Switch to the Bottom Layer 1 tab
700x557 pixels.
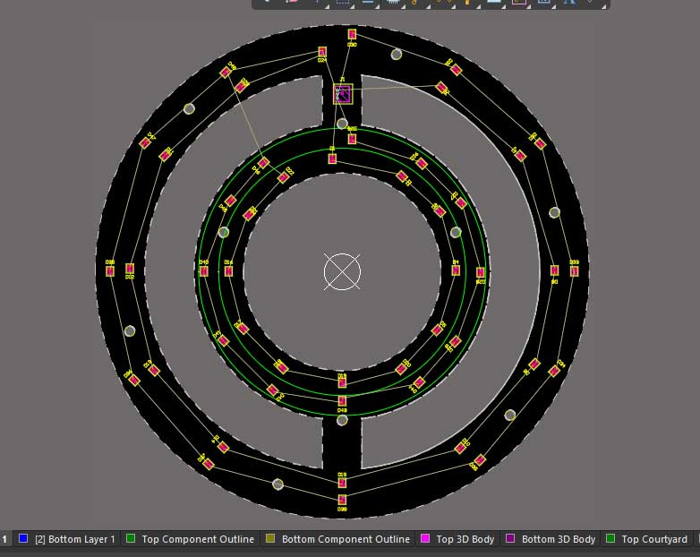(74, 539)
